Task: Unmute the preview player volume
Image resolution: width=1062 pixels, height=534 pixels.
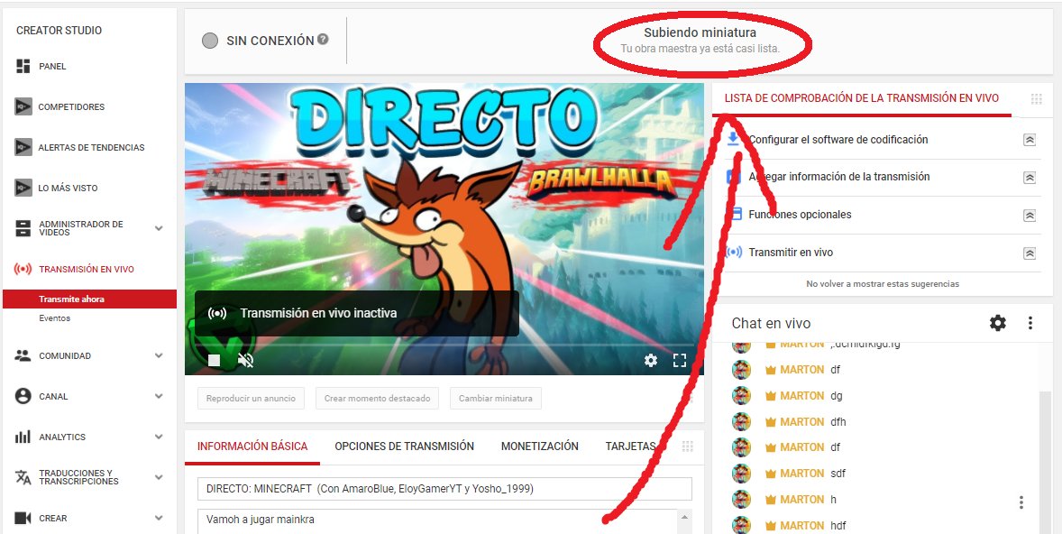Action: [x=246, y=361]
